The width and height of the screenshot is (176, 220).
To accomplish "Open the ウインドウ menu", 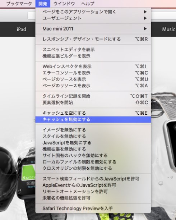I will coord(64,4).
